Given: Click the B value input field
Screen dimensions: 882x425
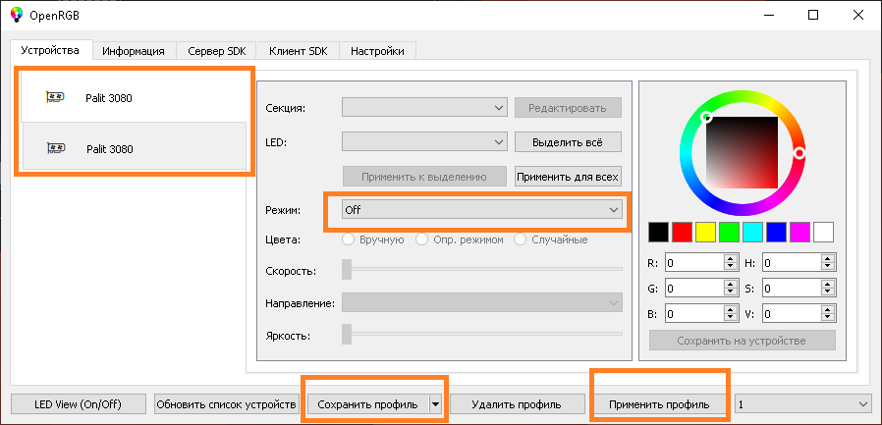Looking at the screenshot, I should pos(695,314).
